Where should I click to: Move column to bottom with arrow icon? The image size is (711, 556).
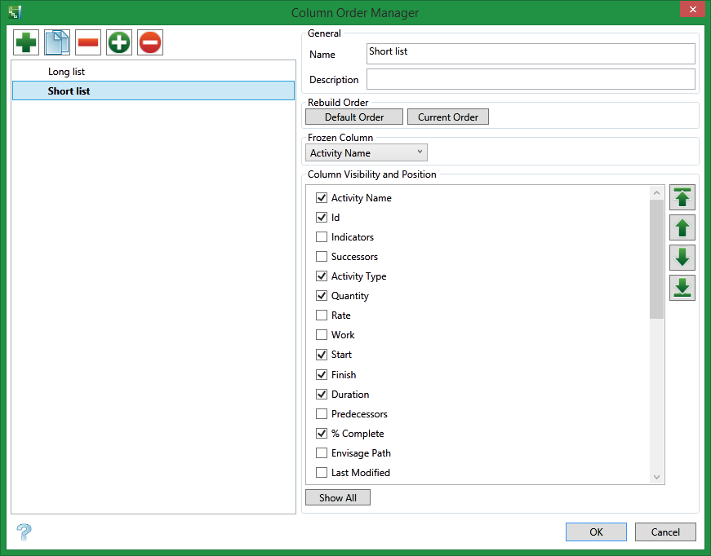tap(682, 288)
